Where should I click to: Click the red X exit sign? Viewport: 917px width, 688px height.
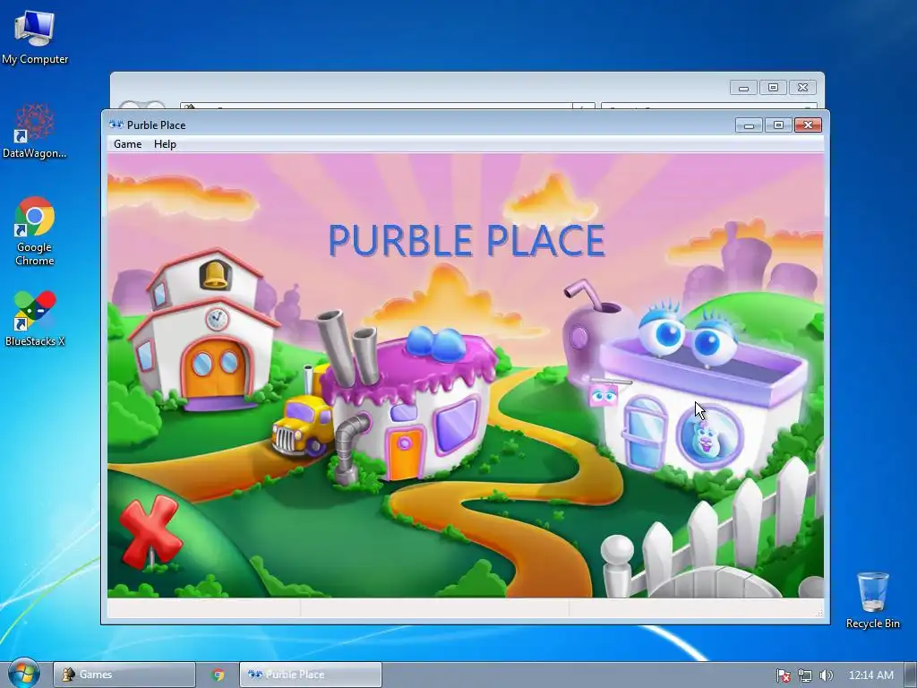tap(150, 531)
